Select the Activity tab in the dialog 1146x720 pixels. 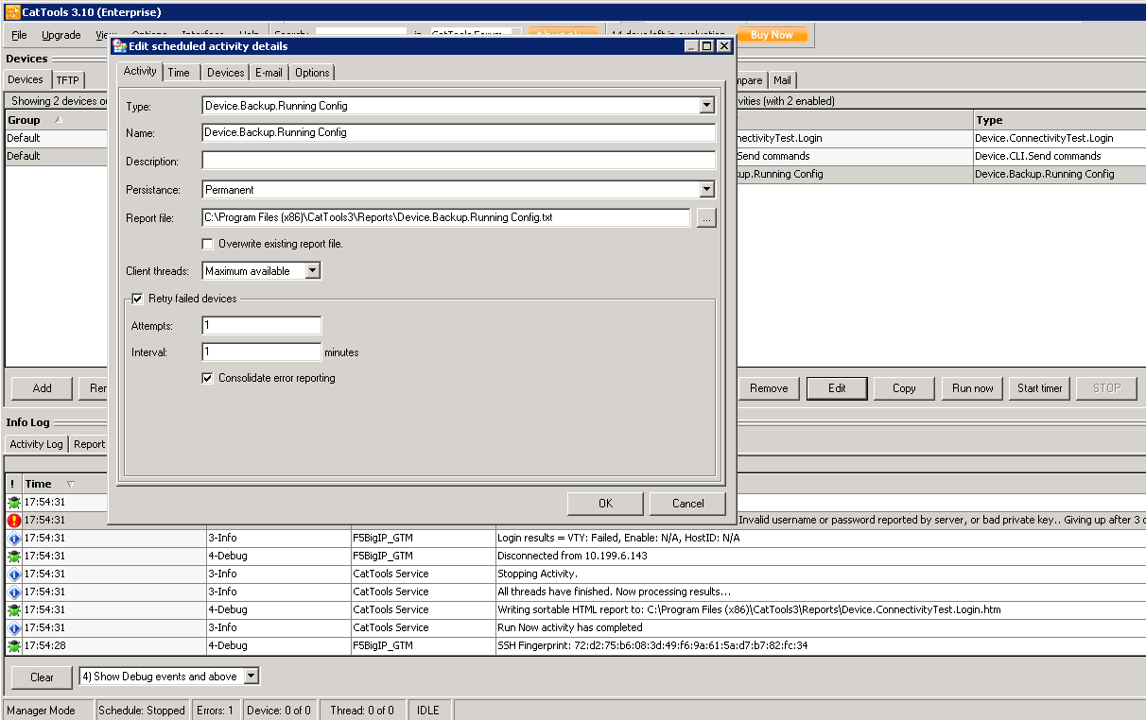tap(140, 71)
